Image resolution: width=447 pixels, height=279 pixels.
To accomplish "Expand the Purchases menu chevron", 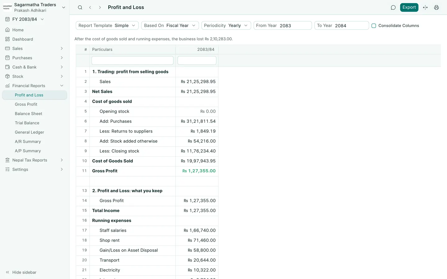I will [62, 58].
